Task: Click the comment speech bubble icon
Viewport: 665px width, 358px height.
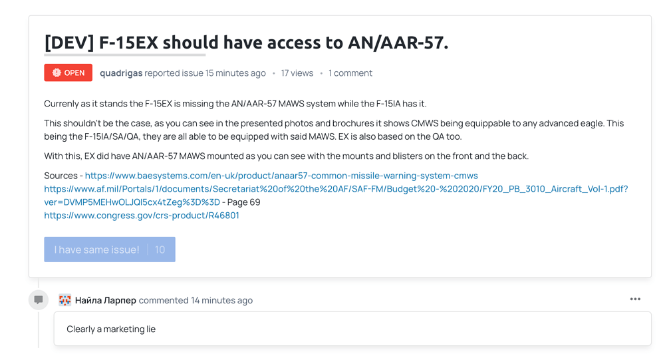Action: tap(39, 300)
